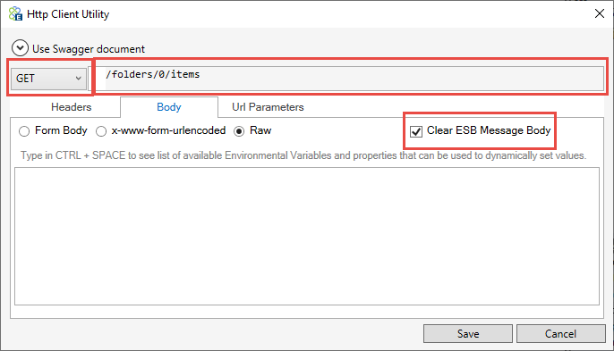Screen dimensions: 614x351
Task: Open the Url Parameters tab
Action: coord(268,107)
